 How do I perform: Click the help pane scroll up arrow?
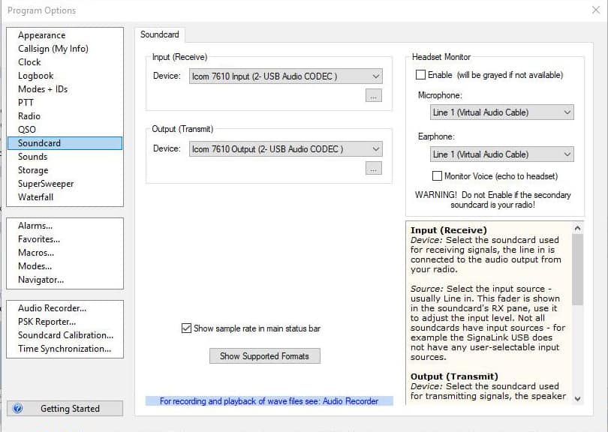coord(577,228)
